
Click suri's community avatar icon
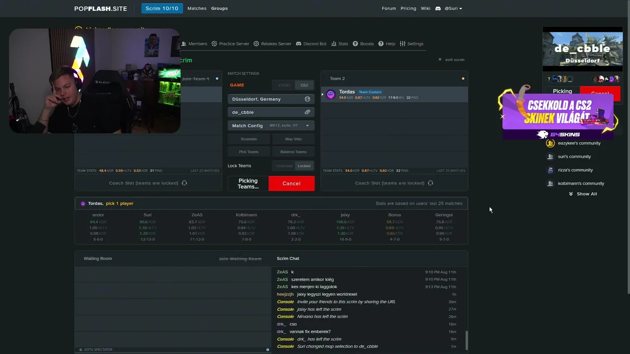[x=550, y=156]
